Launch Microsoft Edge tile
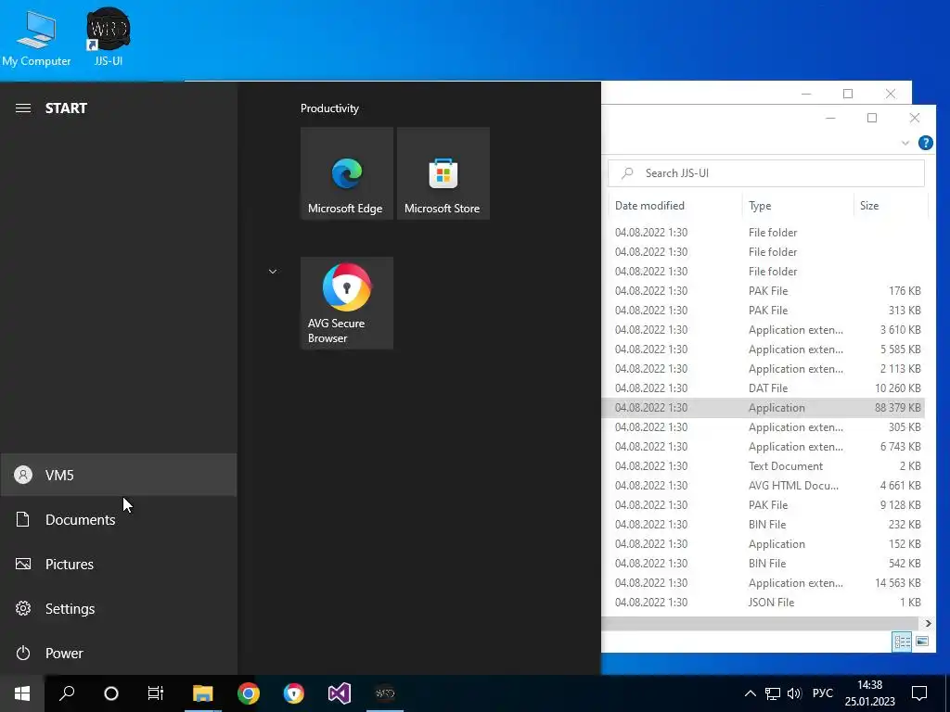The width and height of the screenshot is (950, 712). [347, 173]
